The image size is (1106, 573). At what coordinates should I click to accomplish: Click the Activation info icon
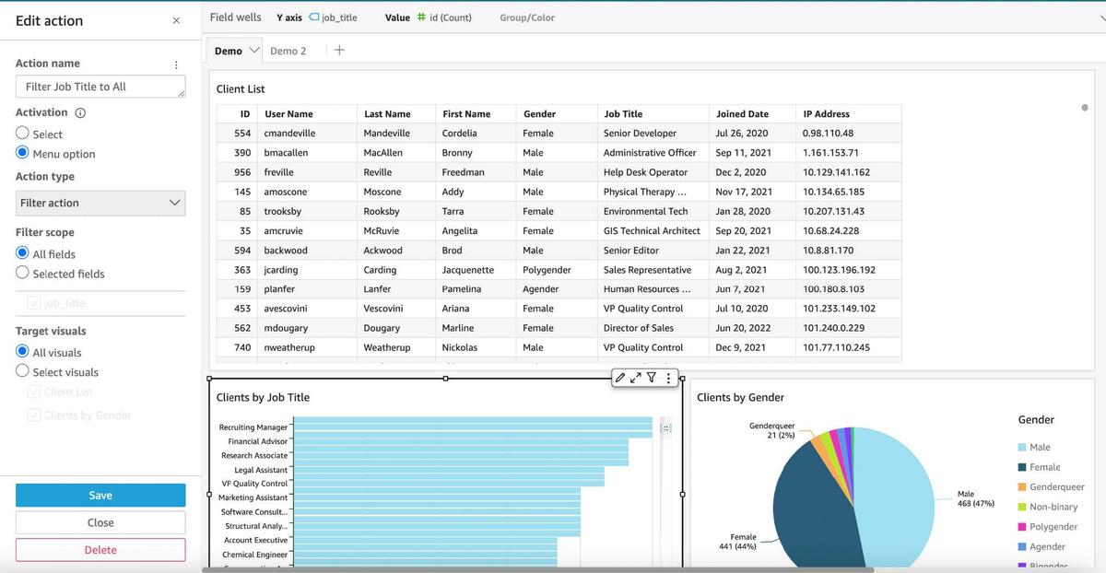(80, 113)
